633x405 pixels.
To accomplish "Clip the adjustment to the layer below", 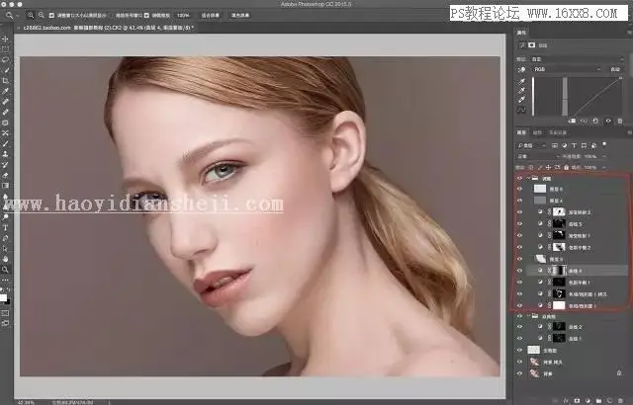I will [572, 121].
